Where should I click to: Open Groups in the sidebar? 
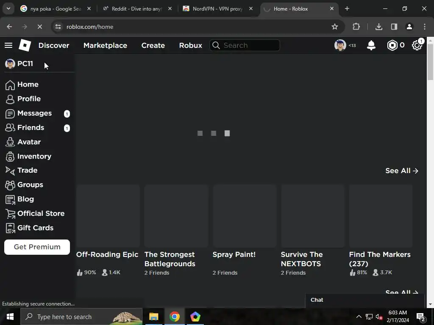click(x=24, y=185)
